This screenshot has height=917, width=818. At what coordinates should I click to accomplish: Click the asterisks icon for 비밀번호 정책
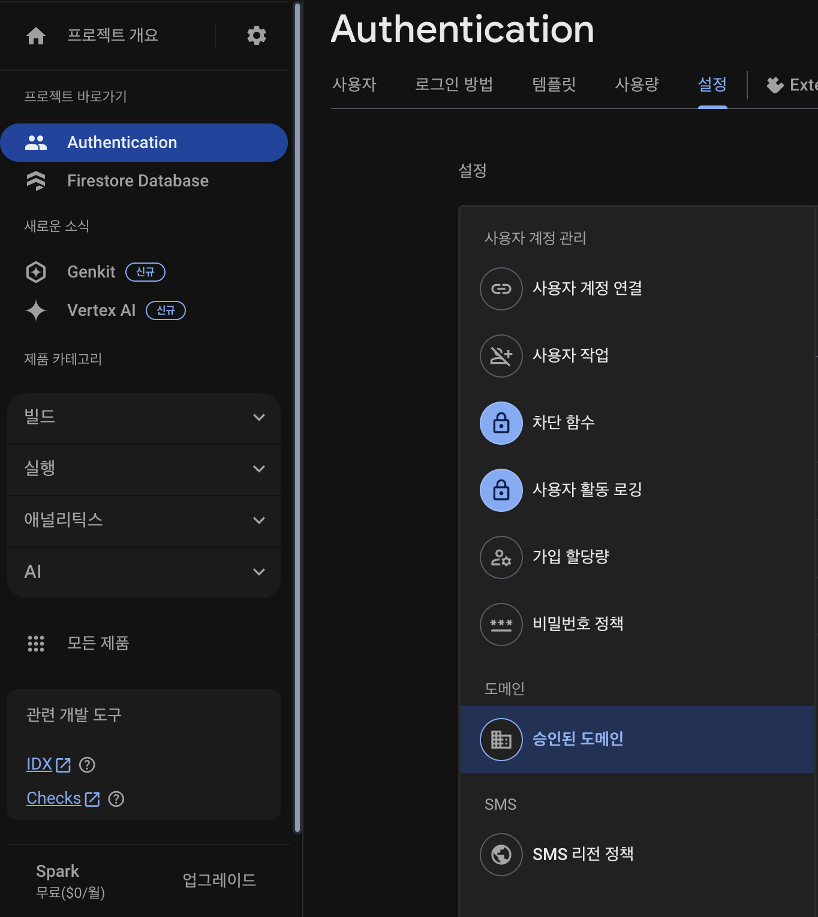[501, 625]
